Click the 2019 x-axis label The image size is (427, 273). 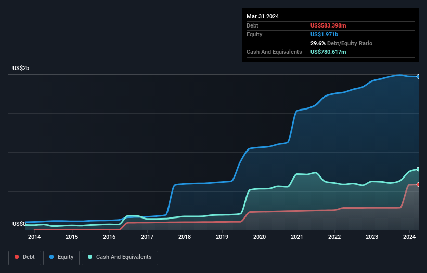click(x=222, y=237)
